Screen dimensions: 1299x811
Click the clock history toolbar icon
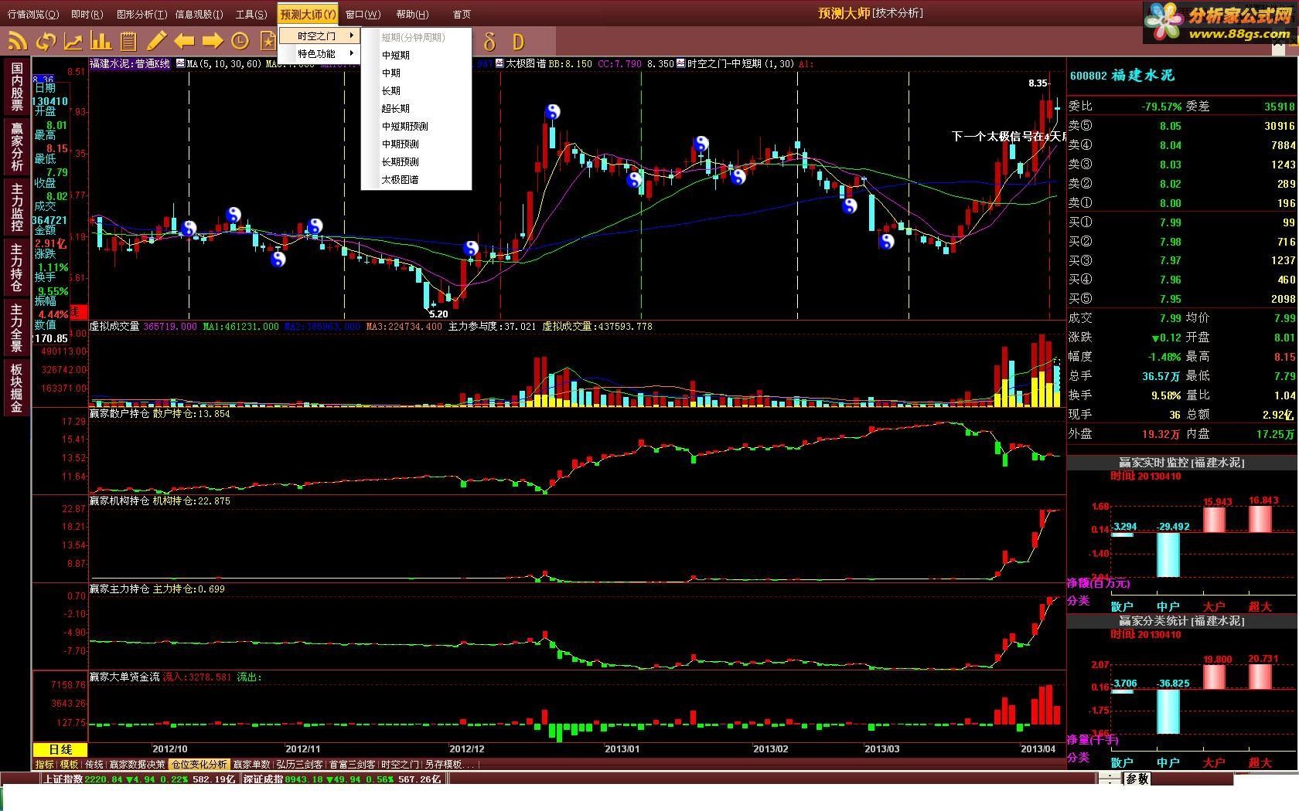coord(240,41)
